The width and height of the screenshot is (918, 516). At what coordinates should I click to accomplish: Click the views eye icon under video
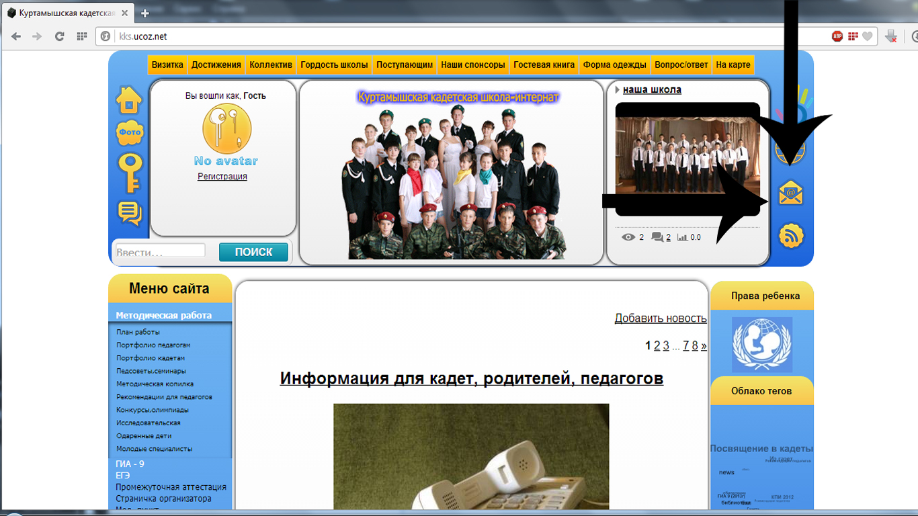click(628, 237)
